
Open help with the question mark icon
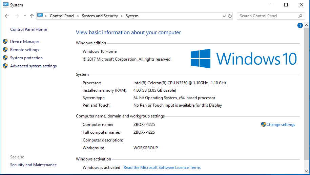pos(300,25)
